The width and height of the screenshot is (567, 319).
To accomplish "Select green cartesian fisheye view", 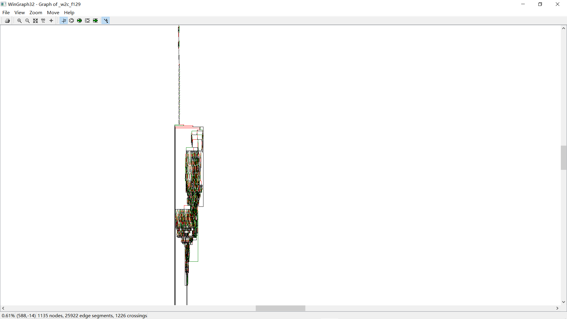I will click(x=95, y=21).
